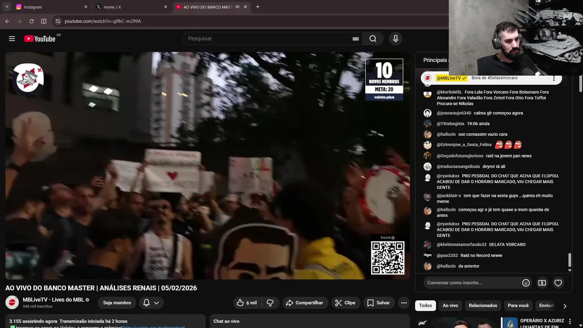Open emoji picker in chat

(526, 283)
